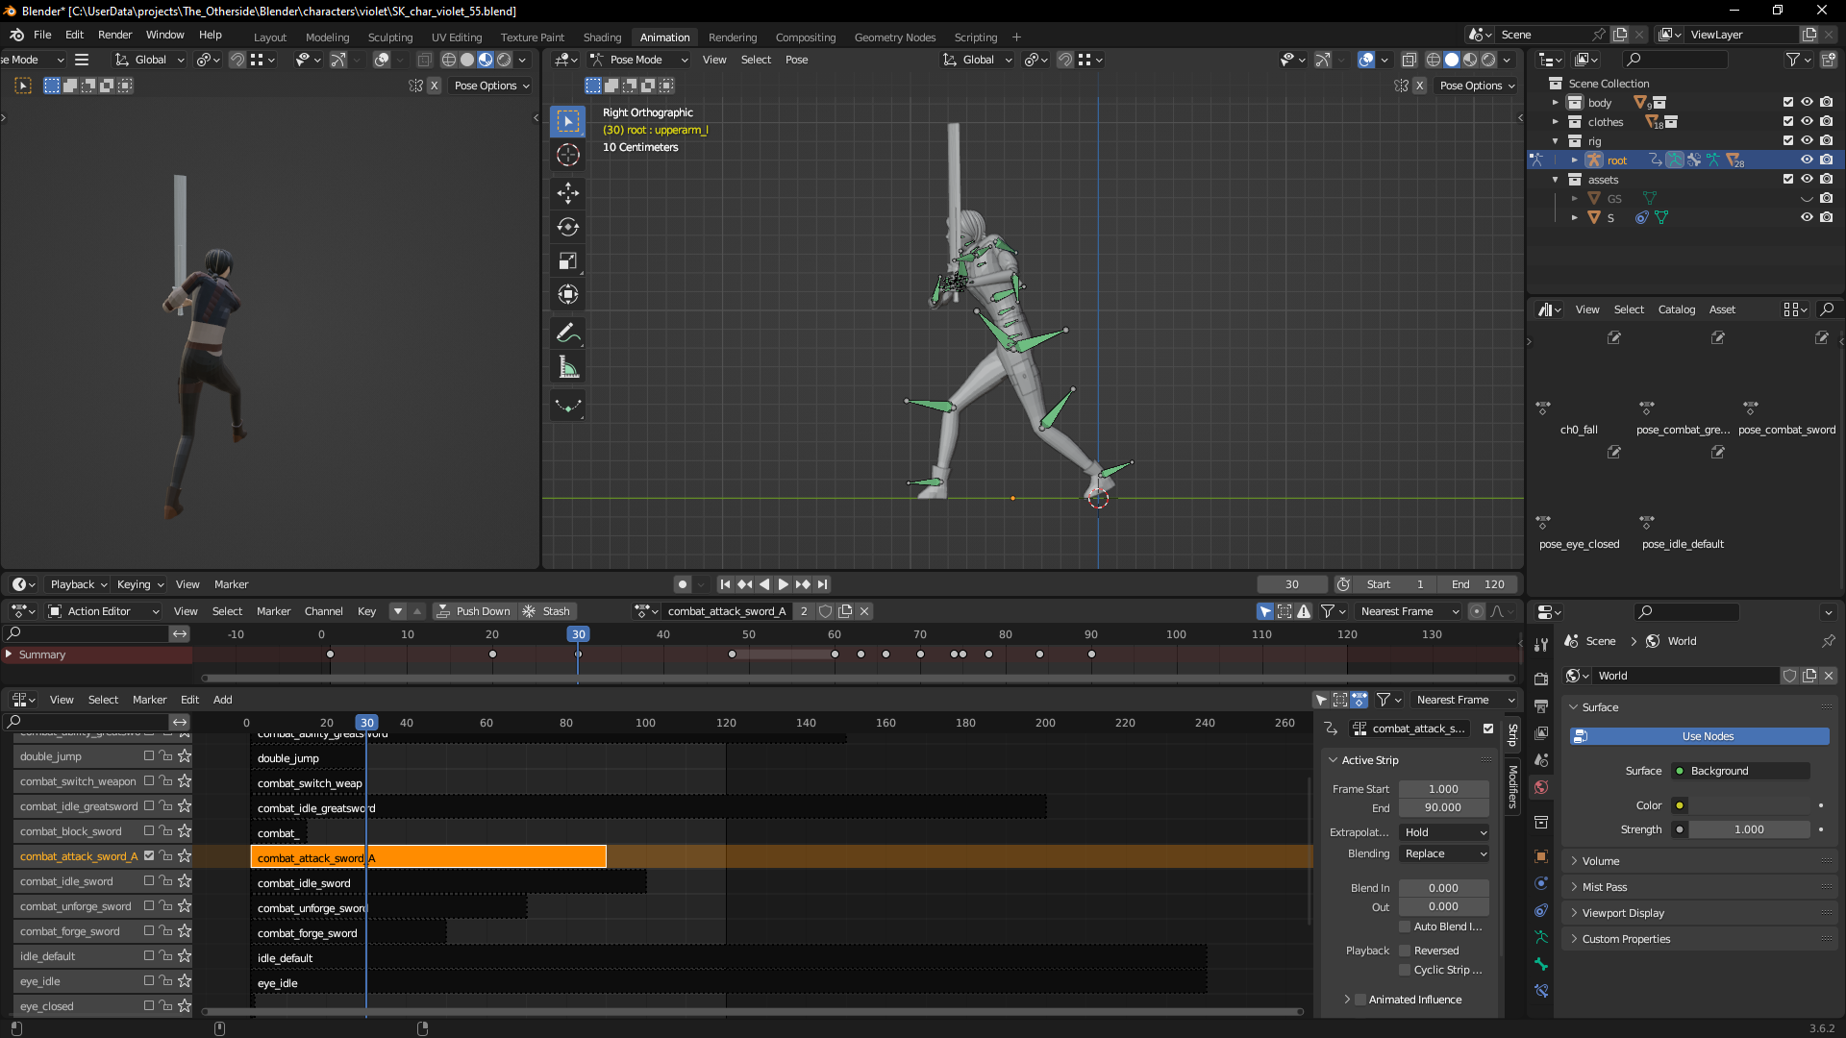Click the Push Down button

point(474,611)
